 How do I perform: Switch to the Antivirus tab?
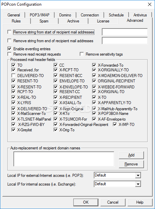tap(140, 15)
